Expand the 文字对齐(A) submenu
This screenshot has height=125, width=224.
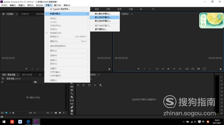click(x=67, y=26)
